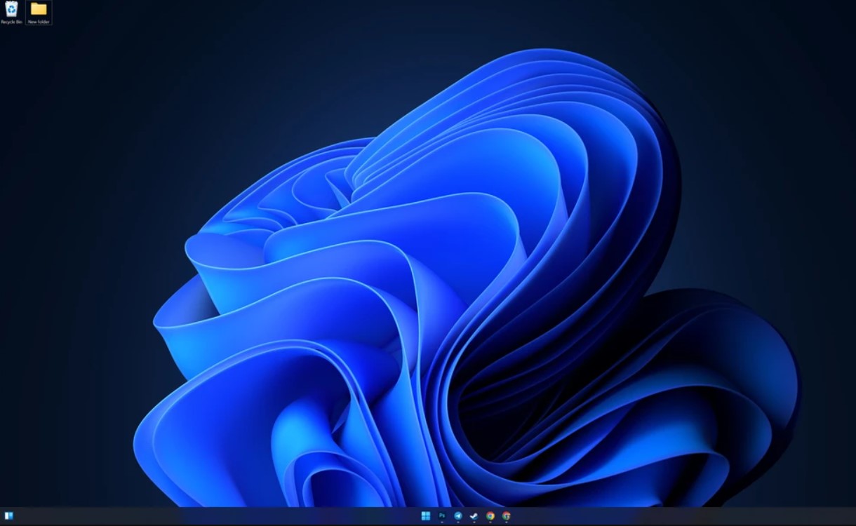Launch Steam from the taskbar
Screen dimensions: 856x526
pyautogui.click(x=474, y=516)
